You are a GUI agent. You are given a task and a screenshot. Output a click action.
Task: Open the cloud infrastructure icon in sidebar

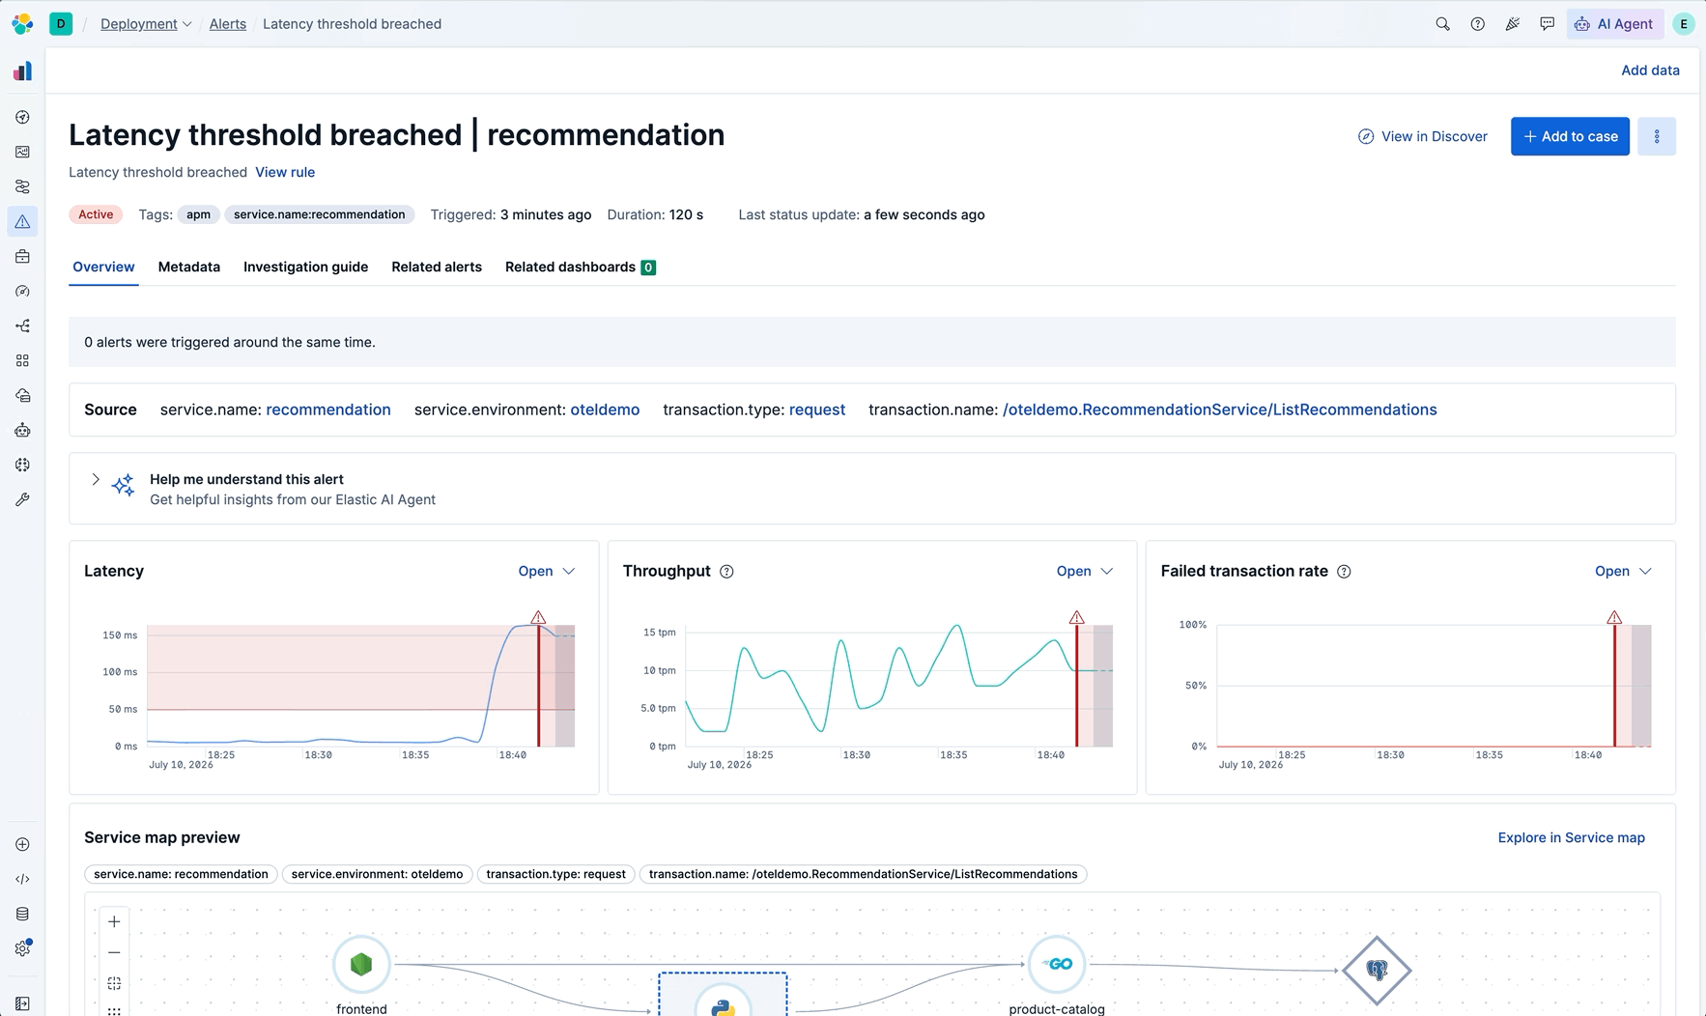22,395
